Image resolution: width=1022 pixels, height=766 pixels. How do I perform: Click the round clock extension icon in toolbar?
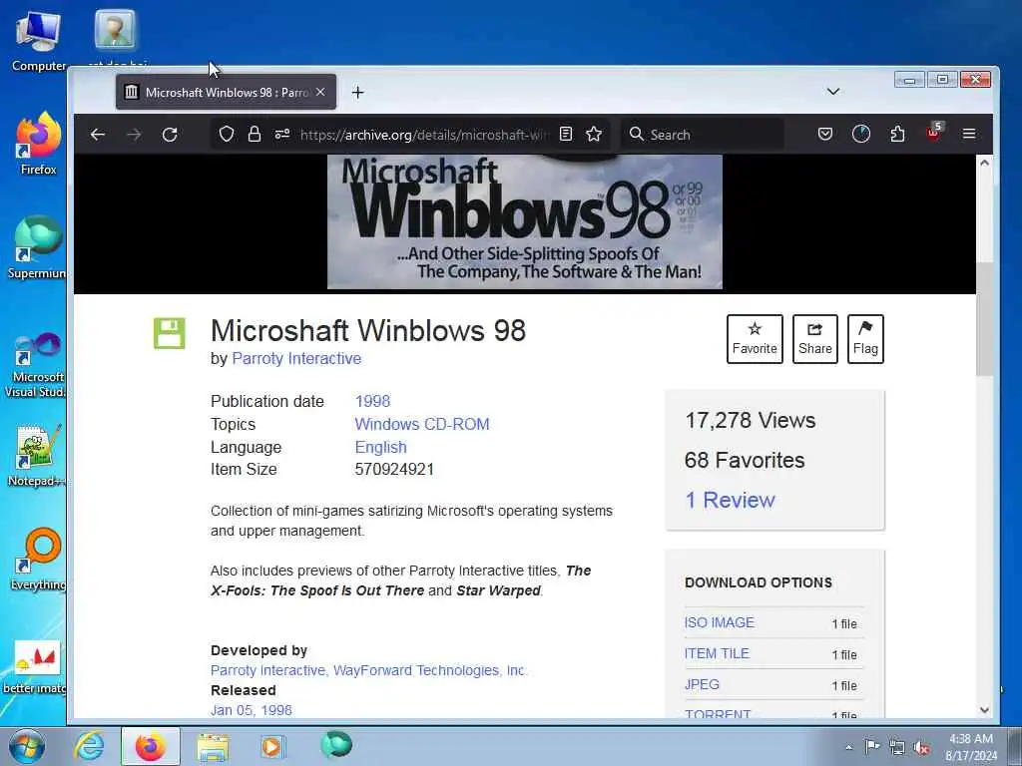click(861, 135)
